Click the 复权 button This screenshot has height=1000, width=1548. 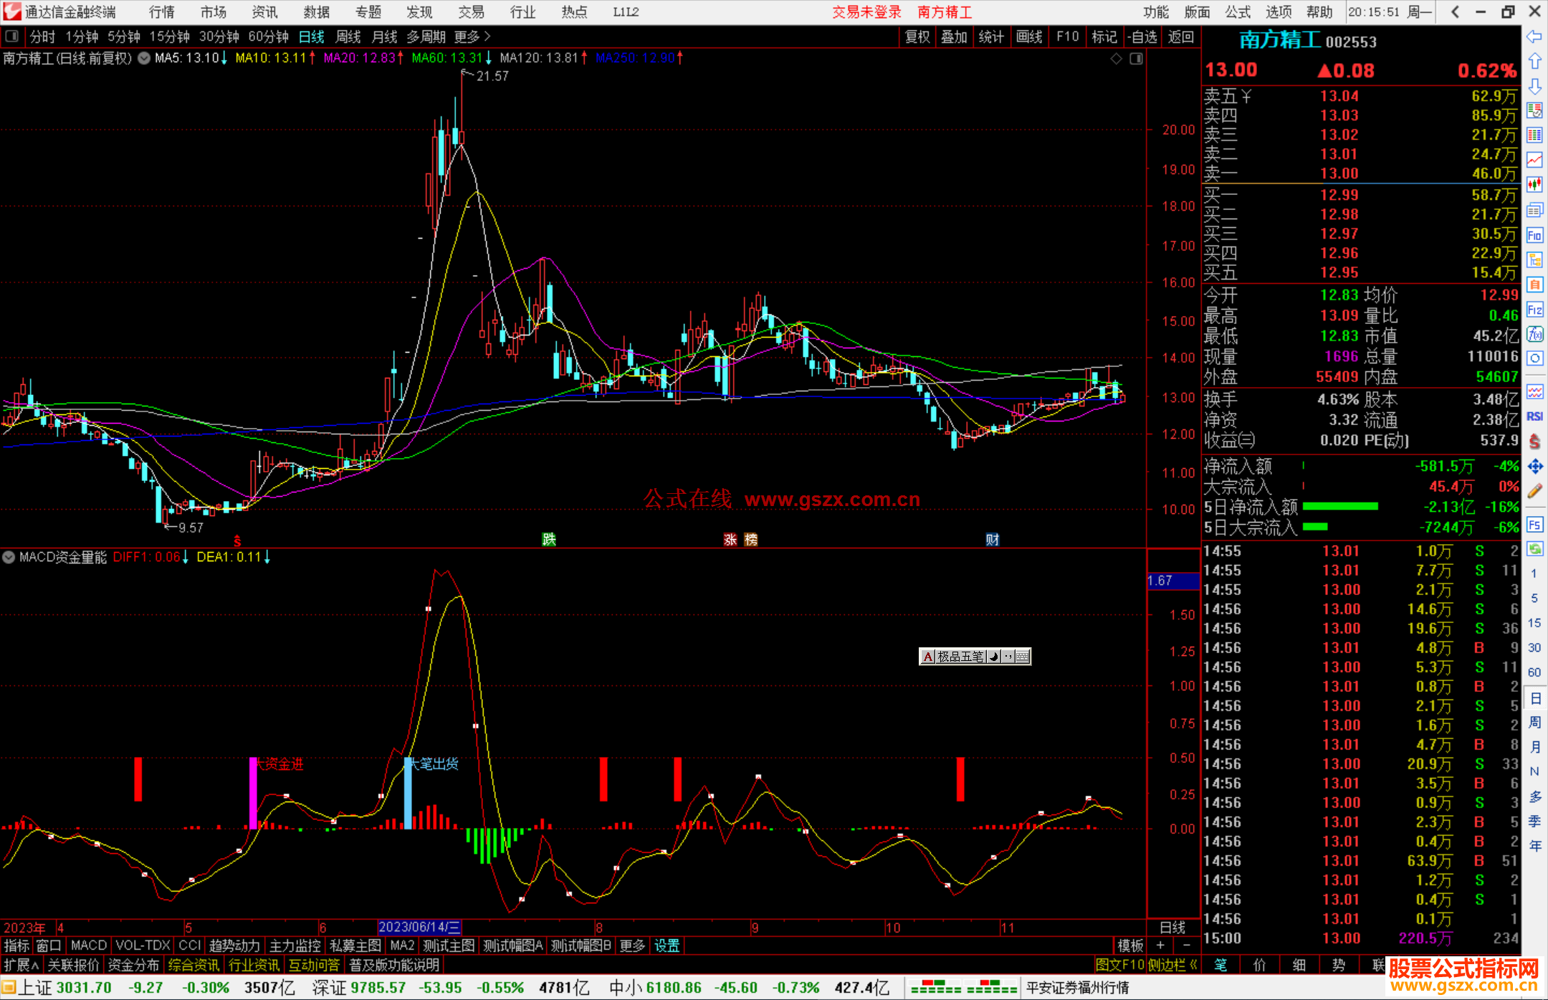tap(917, 37)
